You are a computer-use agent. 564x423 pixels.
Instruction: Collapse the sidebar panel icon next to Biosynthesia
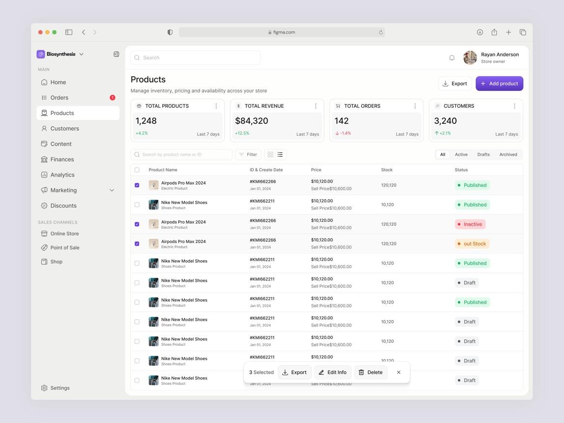pos(116,54)
